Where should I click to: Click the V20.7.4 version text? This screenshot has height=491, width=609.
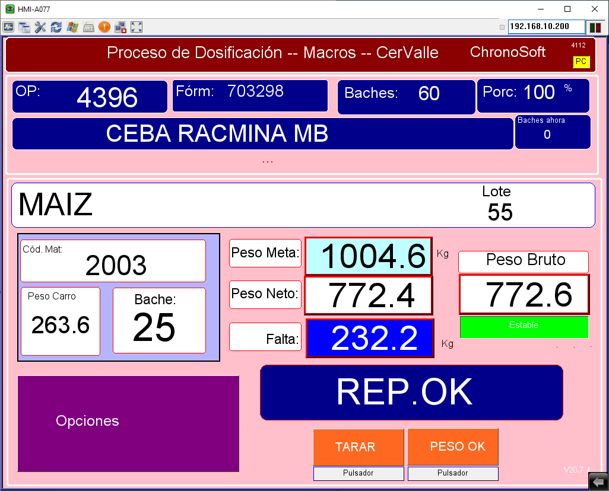577,470
